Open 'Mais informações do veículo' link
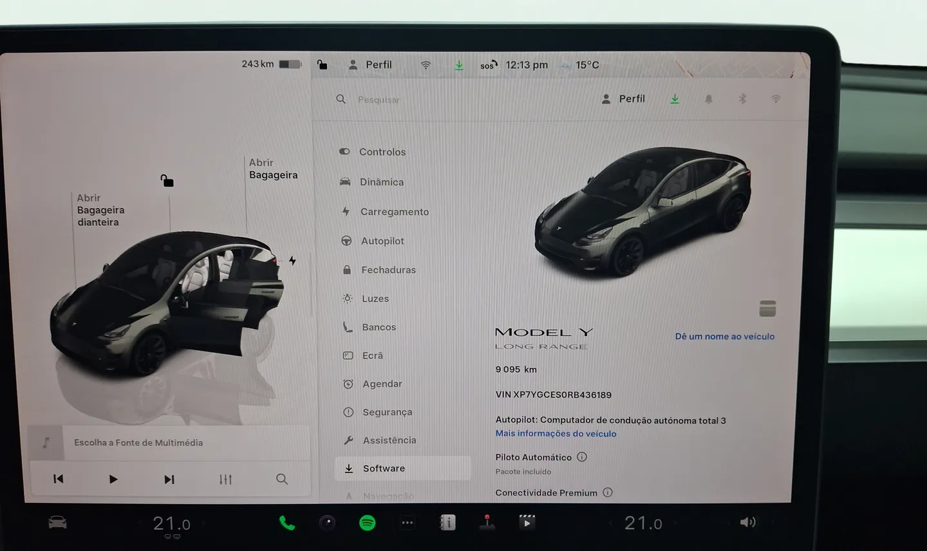The height and width of the screenshot is (551, 927). [556, 433]
